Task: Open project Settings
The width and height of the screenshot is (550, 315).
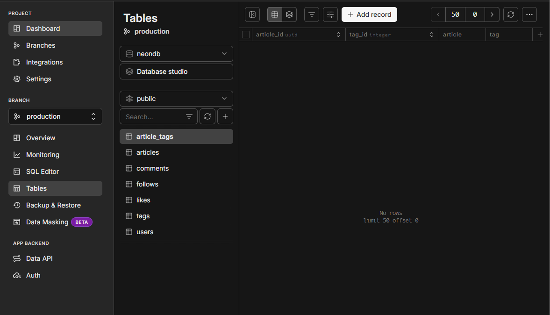Action: 56,79
